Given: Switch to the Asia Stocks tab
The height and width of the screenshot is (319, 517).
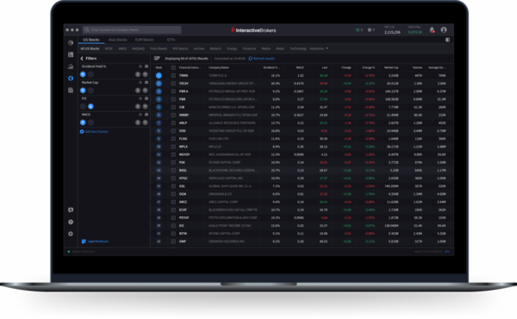Looking at the screenshot, I should (118, 40).
